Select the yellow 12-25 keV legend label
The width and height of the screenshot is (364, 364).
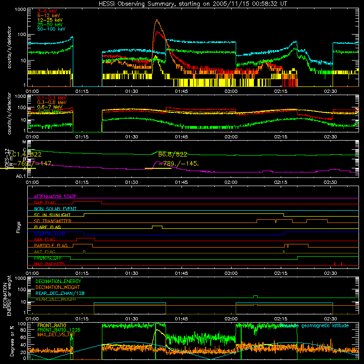tap(50, 20)
